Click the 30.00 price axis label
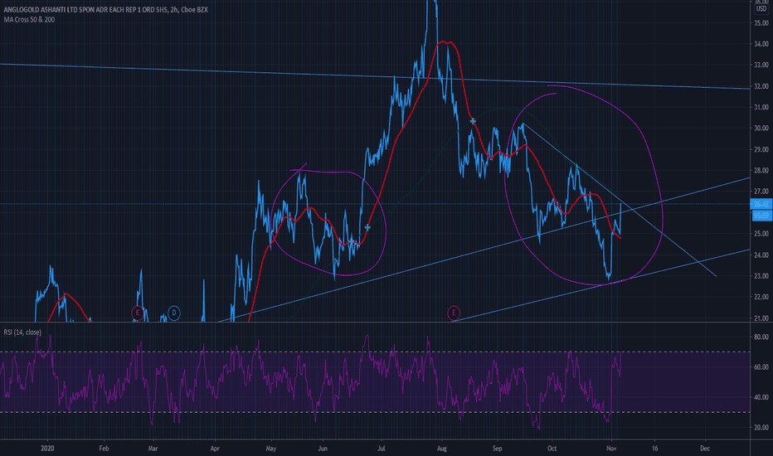The height and width of the screenshot is (456, 773). 761,128
